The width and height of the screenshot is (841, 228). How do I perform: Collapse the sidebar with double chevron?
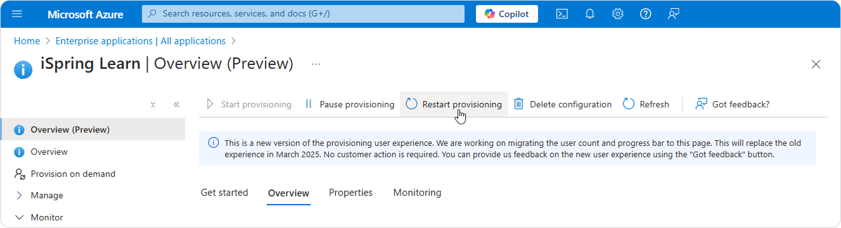176,105
